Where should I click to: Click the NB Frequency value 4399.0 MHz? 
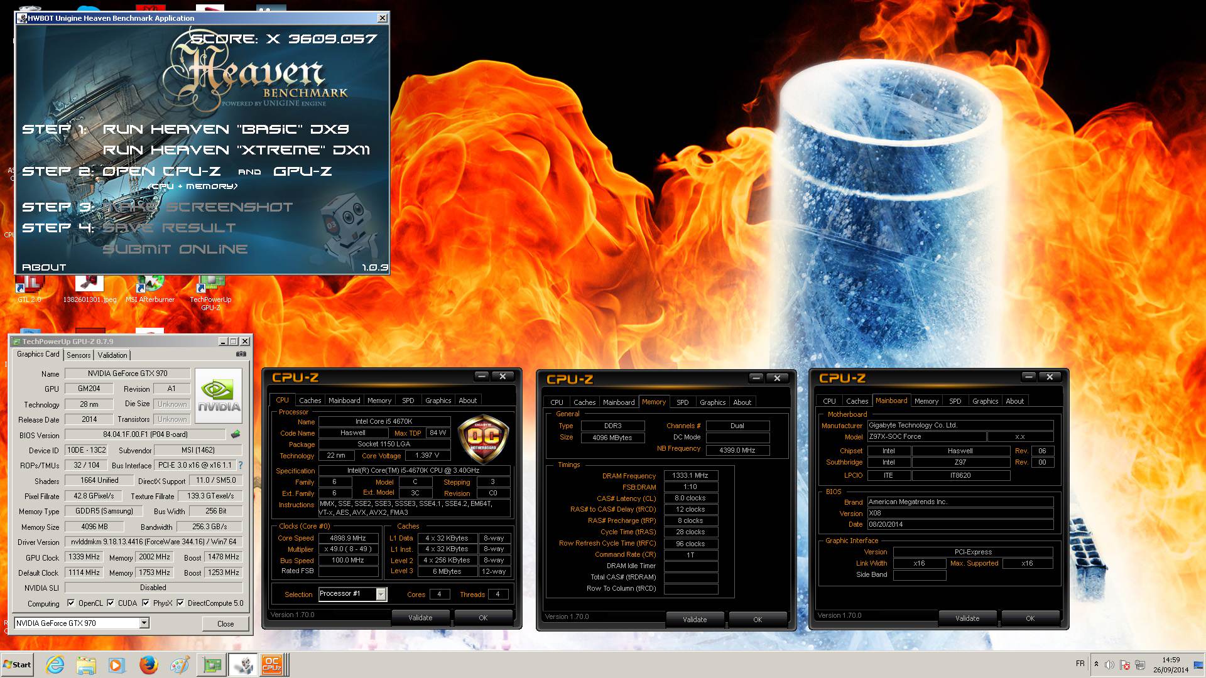click(737, 450)
